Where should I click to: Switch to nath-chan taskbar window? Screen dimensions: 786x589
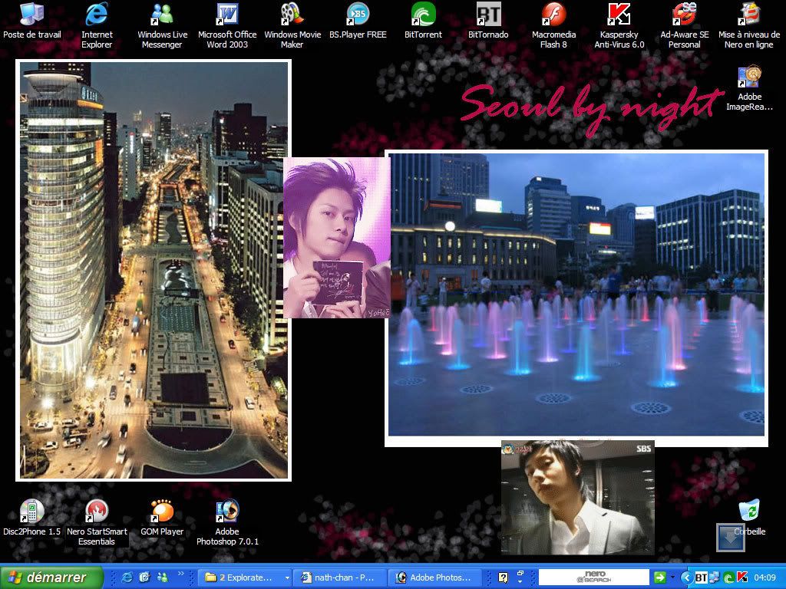point(340,577)
